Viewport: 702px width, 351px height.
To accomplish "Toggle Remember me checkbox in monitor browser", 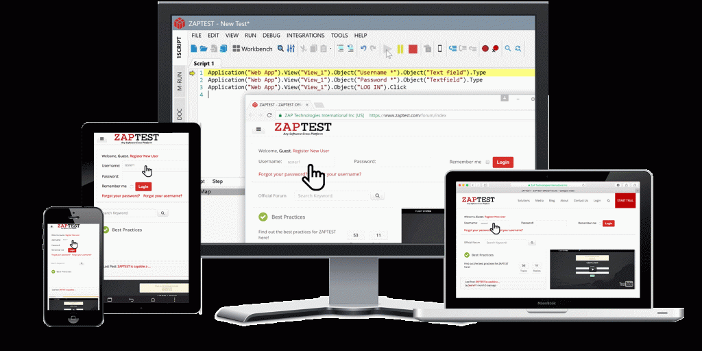I will (487, 162).
